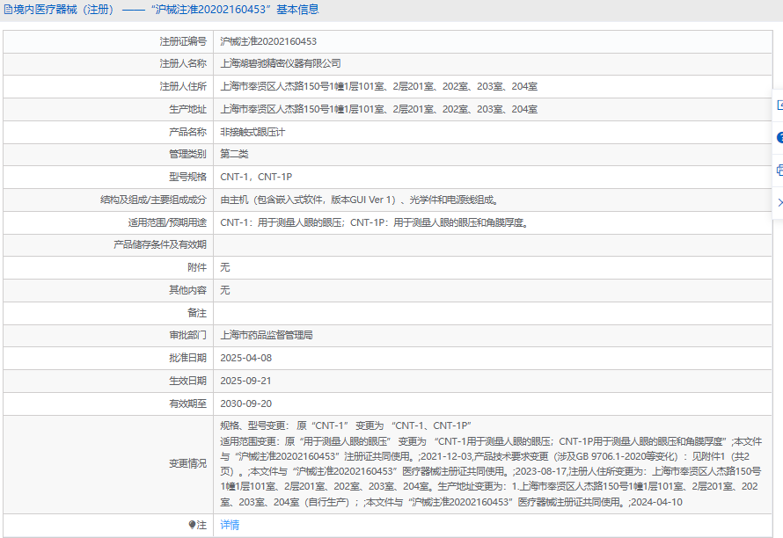Click the document icon before 境内医疗器械 title

[8, 10]
